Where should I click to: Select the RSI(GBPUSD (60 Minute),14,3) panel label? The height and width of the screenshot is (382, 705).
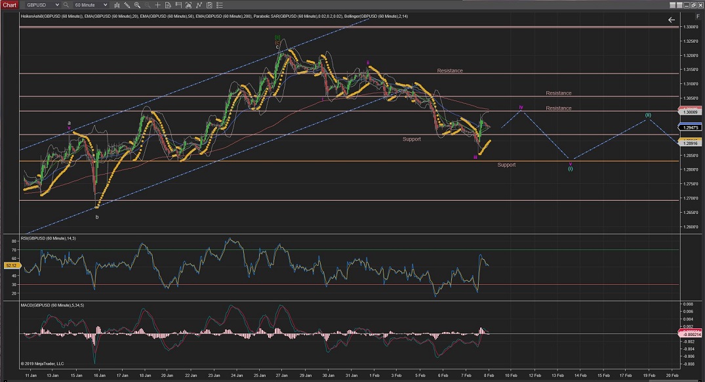(x=48, y=238)
